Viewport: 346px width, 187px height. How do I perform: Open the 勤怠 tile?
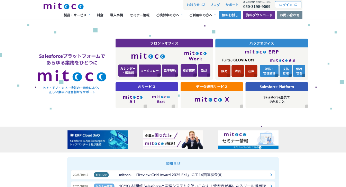pyautogui.click(x=204, y=70)
